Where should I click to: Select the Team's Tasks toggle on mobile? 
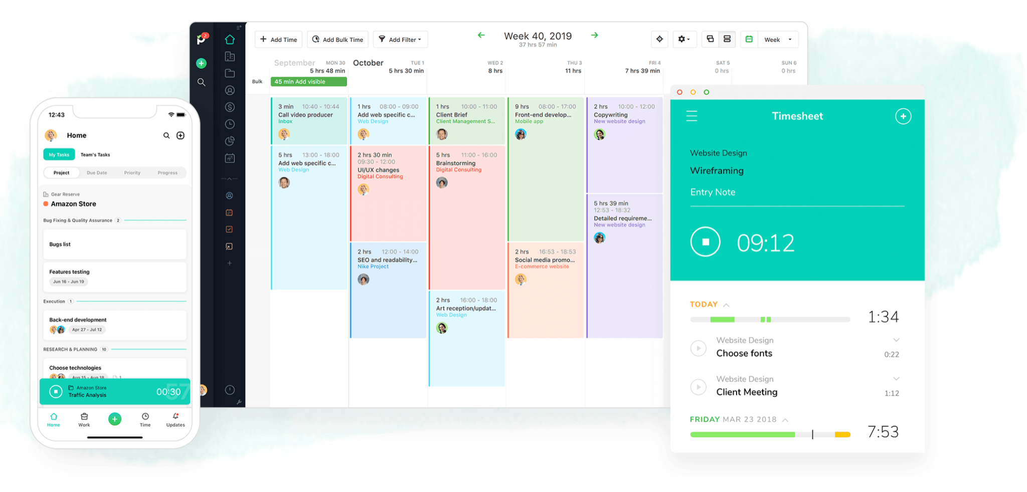[x=95, y=154]
